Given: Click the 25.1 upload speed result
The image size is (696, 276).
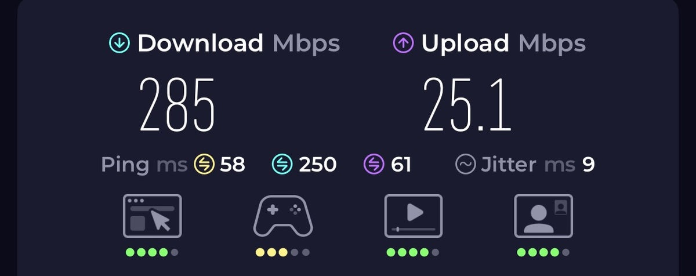Looking at the screenshot, I should click(x=467, y=104).
